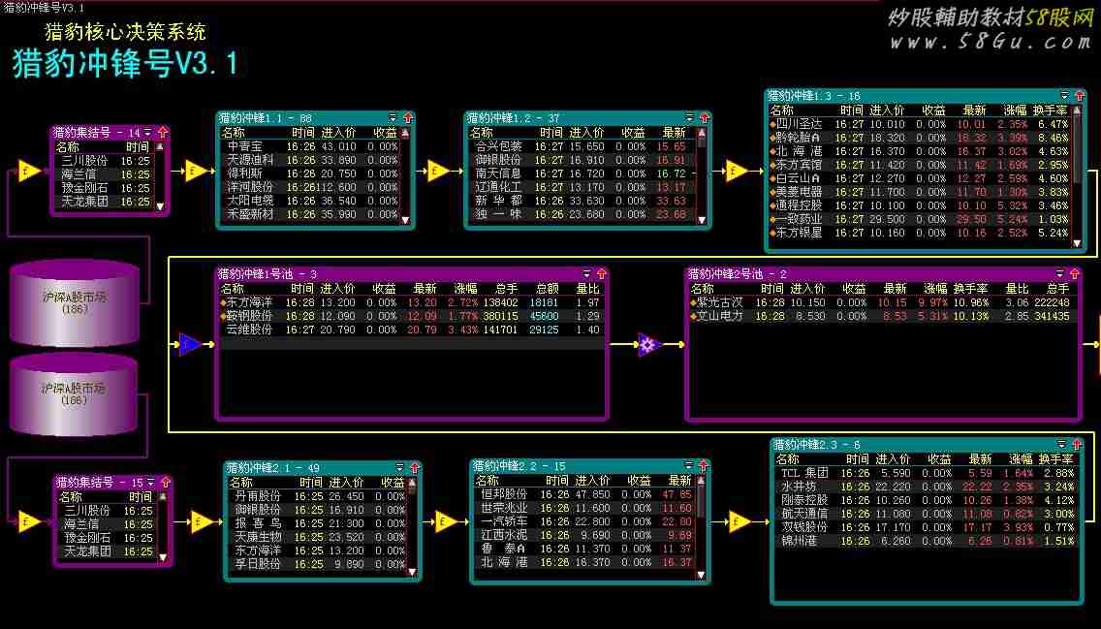Select the 海兰信 row in 猎豹集结号 - 14
This screenshot has width=1101, height=629.
point(106,174)
